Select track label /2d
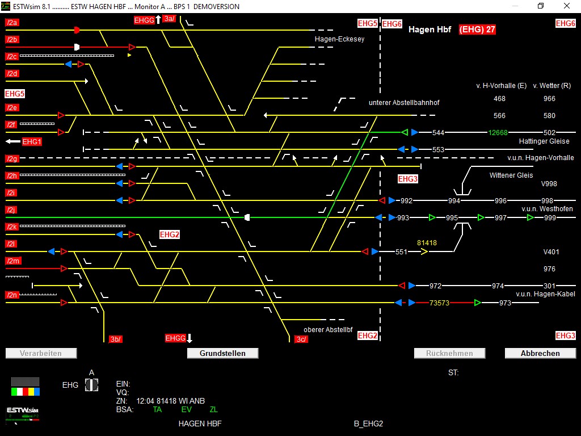Screen dimensions: 581x436 pos(12,74)
